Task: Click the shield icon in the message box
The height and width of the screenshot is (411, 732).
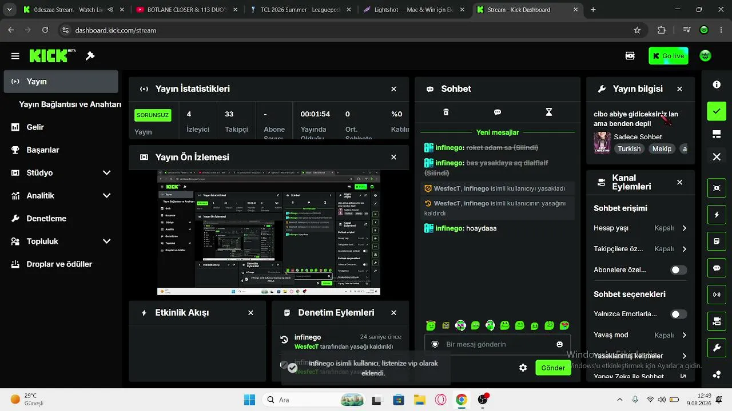Action: [435, 344]
